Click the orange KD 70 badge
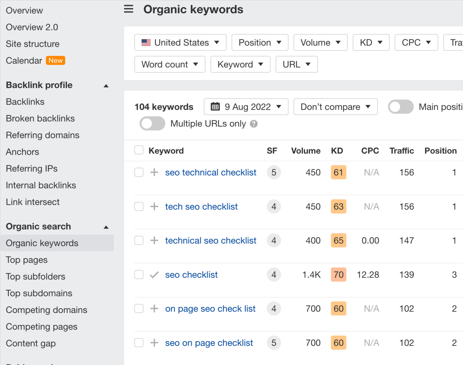463x365 pixels. pyautogui.click(x=338, y=275)
